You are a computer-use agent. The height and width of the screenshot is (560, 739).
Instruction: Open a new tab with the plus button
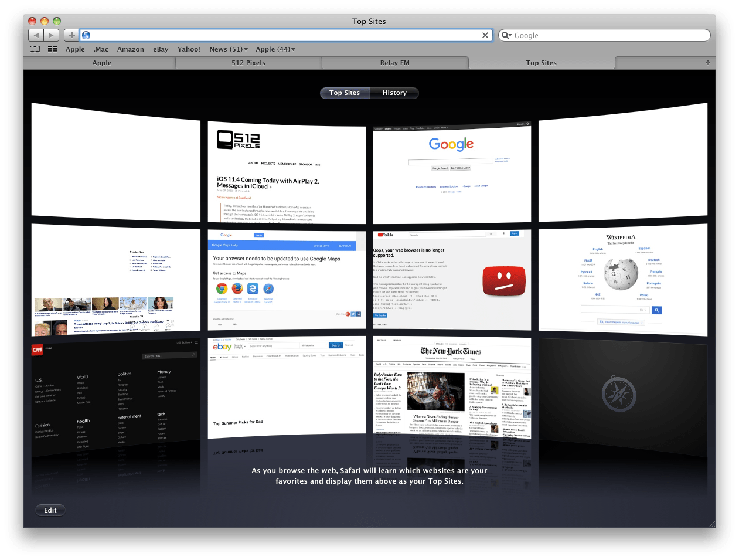pos(707,63)
